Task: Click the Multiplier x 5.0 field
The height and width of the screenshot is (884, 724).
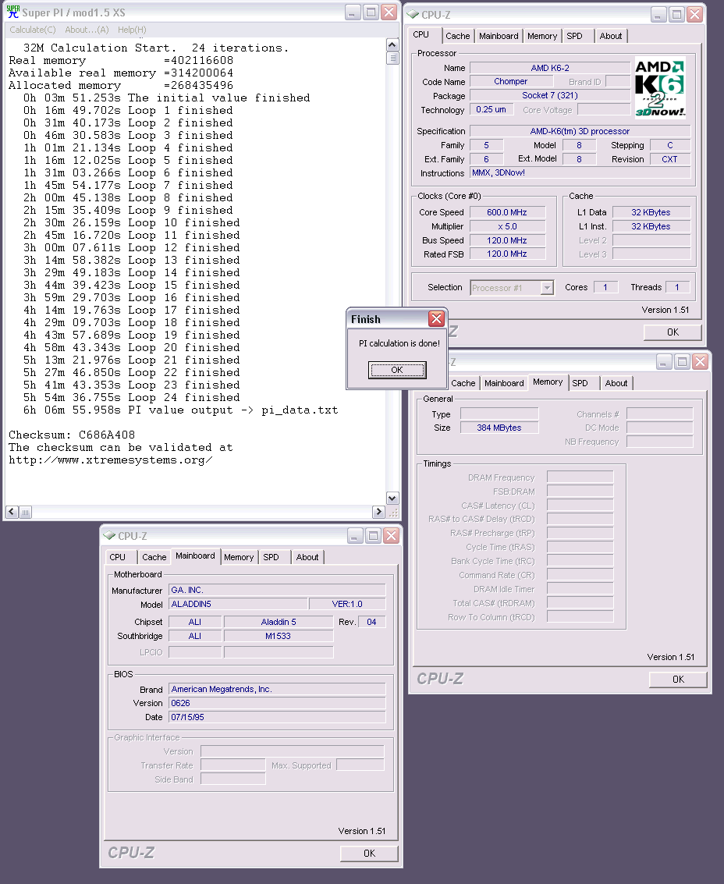Action: point(507,226)
